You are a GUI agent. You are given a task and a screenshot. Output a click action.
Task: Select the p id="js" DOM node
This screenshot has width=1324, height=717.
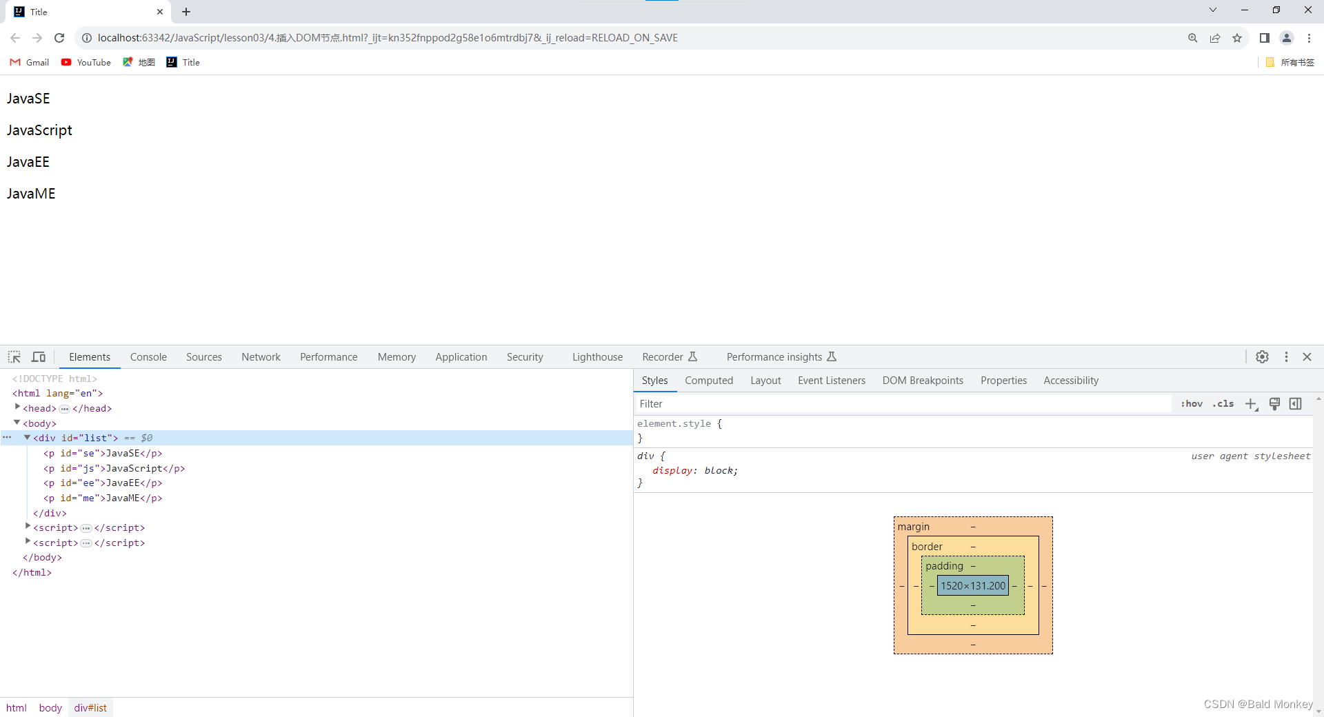(x=114, y=468)
